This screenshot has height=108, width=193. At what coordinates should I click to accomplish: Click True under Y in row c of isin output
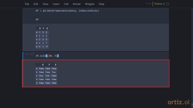47,76
